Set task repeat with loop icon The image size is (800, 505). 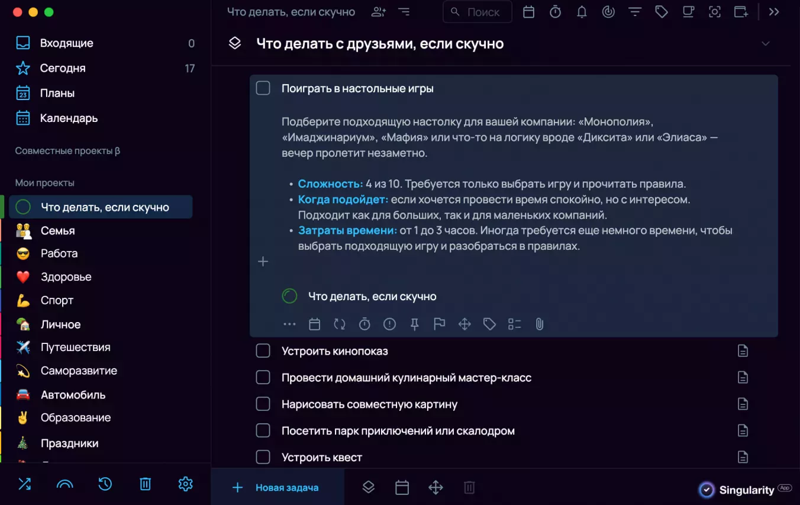340,324
